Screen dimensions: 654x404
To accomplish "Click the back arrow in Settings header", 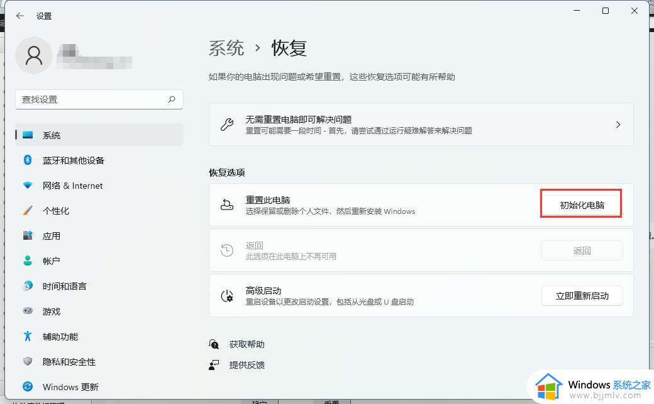I will point(20,16).
